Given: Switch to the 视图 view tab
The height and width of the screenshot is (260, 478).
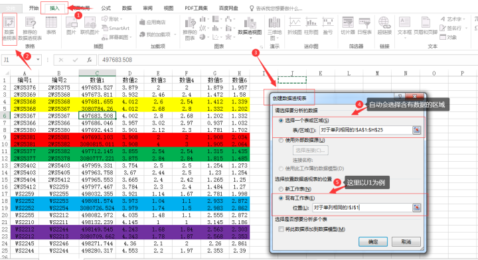Looking at the screenshot, I should coord(169,8).
